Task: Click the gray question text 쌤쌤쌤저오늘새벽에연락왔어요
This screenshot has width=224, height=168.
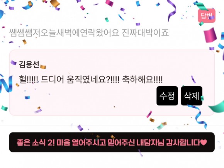Action: (64, 33)
